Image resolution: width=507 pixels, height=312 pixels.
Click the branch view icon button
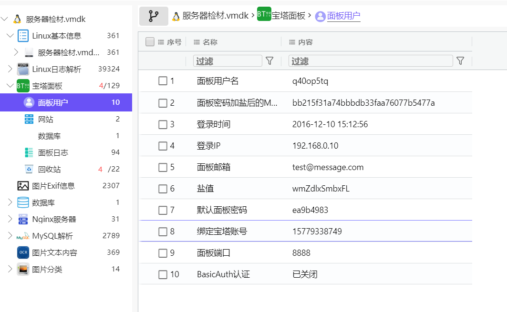tap(154, 16)
